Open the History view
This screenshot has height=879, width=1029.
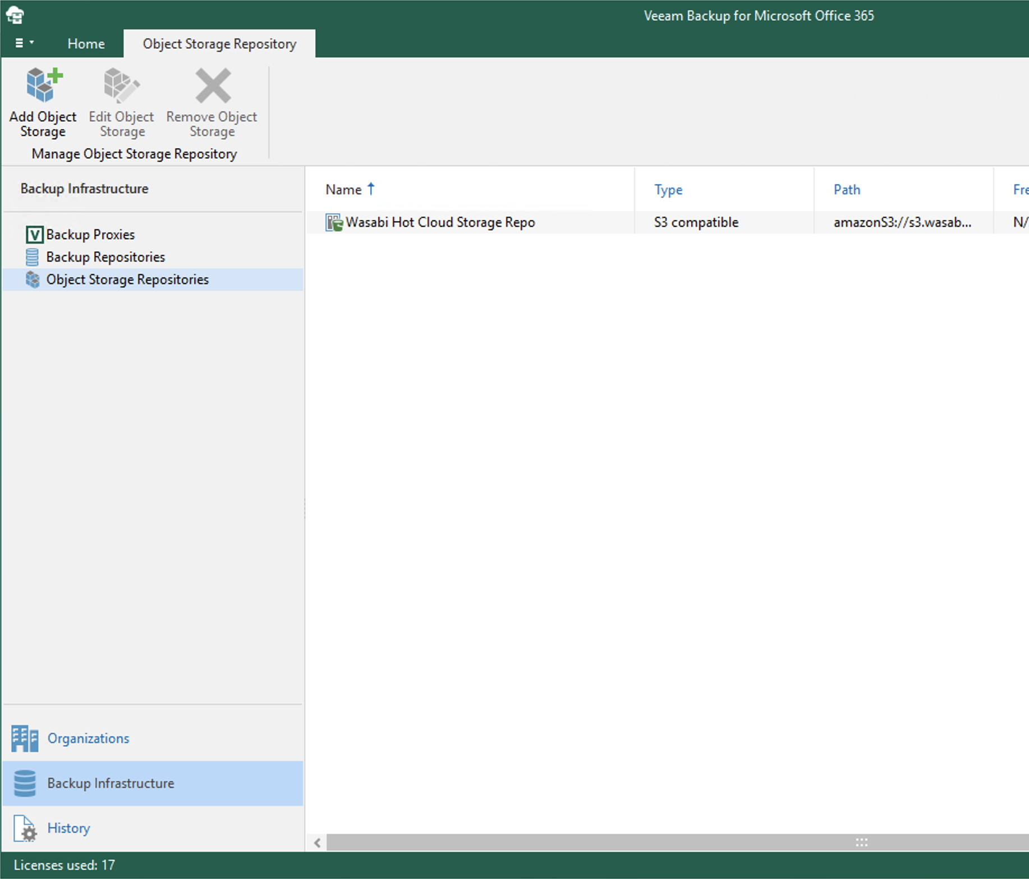[x=68, y=828]
